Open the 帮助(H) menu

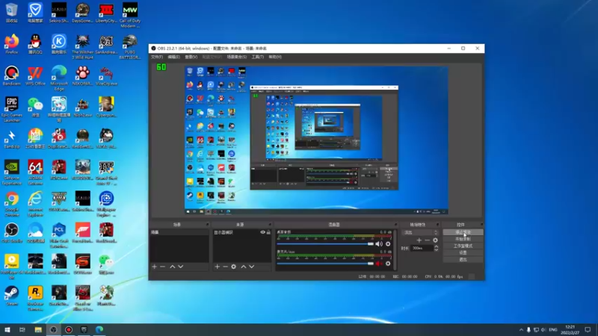(275, 57)
